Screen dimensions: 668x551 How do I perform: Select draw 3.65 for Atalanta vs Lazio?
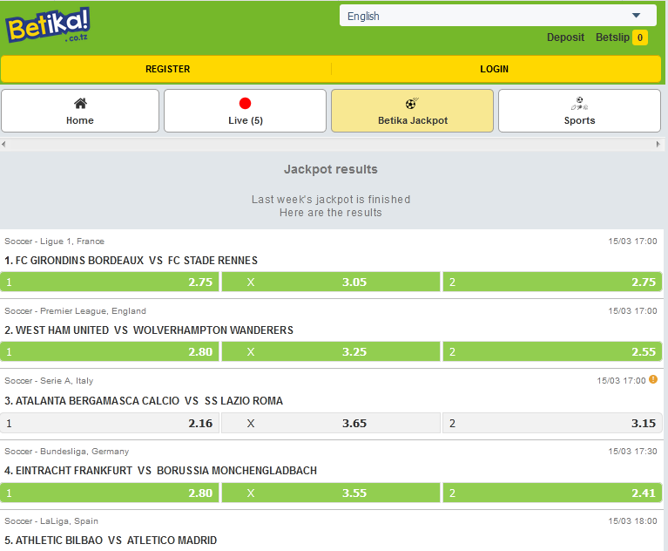[x=331, y=423]
